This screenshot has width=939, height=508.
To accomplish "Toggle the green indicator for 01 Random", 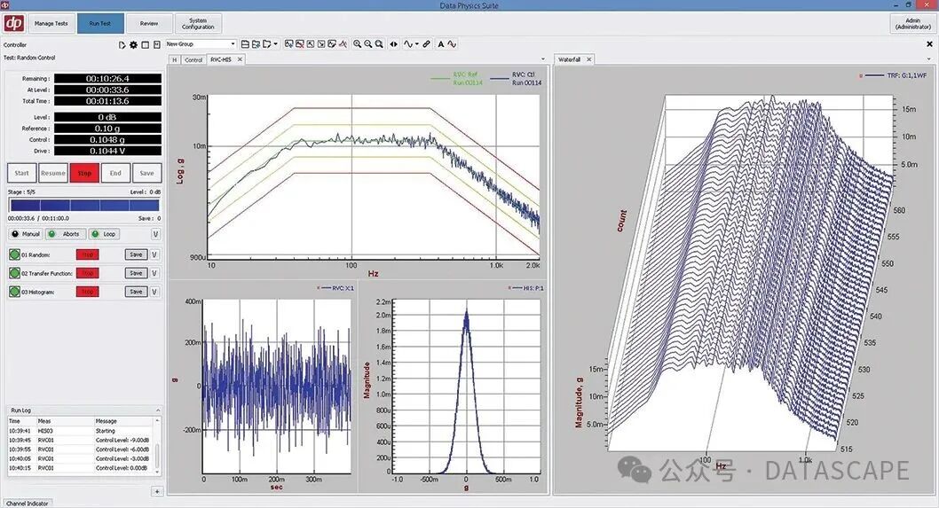I will click(14, 255).
